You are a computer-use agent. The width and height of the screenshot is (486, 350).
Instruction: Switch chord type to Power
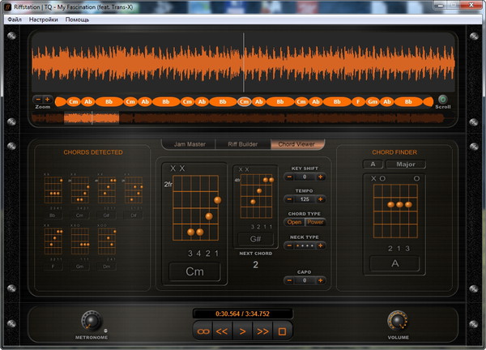(314, 222)
